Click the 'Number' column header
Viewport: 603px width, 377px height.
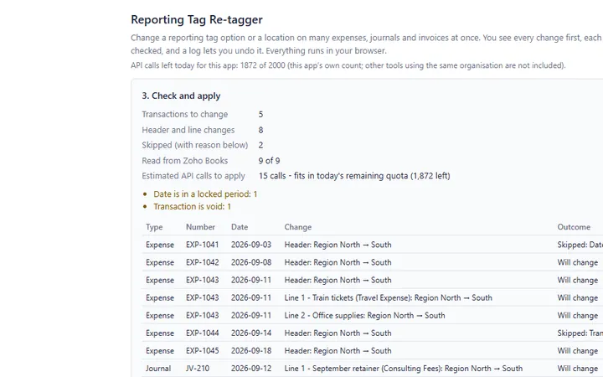pos(200,227)
